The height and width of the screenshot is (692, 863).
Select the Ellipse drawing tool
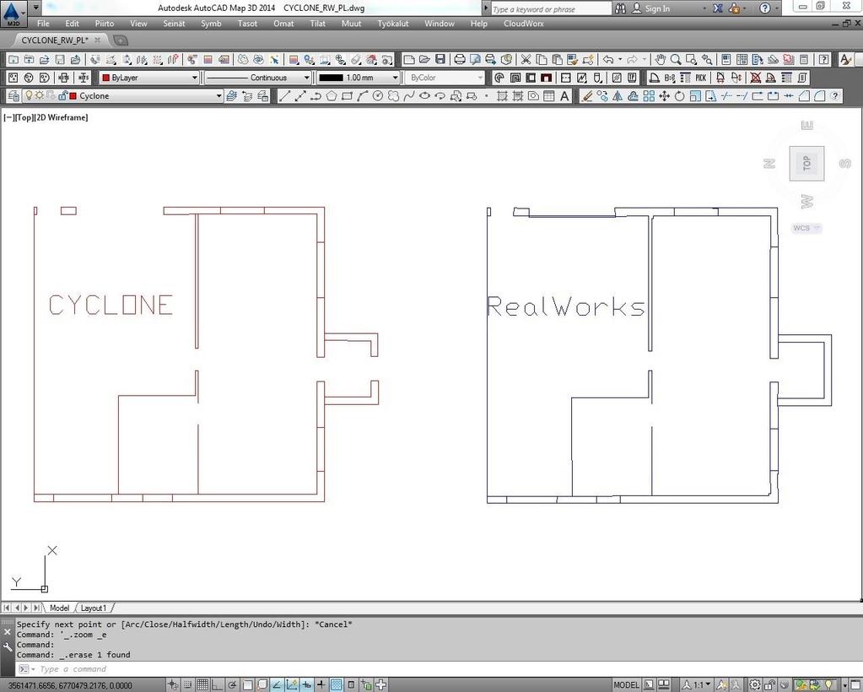[424, 96]
